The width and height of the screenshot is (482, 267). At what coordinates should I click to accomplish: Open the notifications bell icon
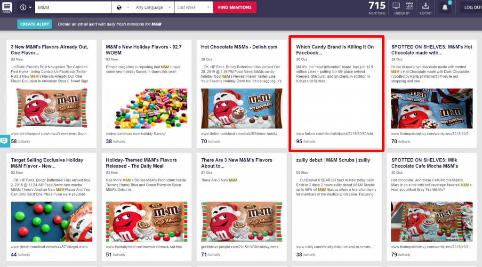[x=445, y=8]
